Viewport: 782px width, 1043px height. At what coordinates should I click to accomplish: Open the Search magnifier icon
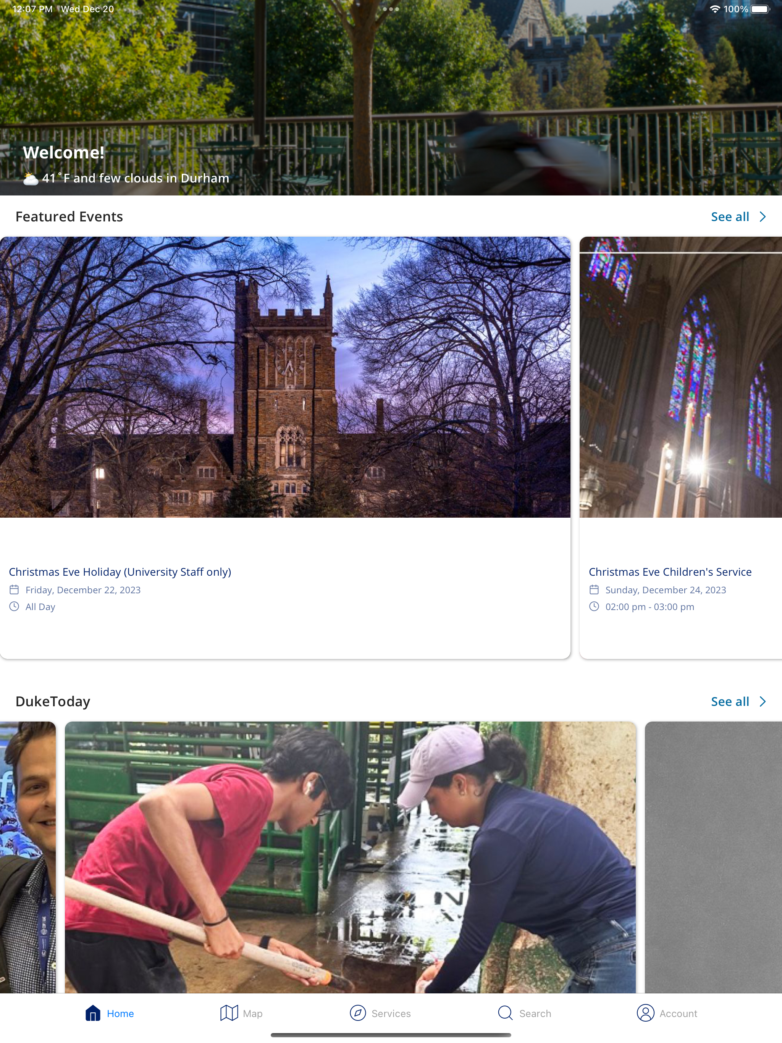(x=505, y=1013)
